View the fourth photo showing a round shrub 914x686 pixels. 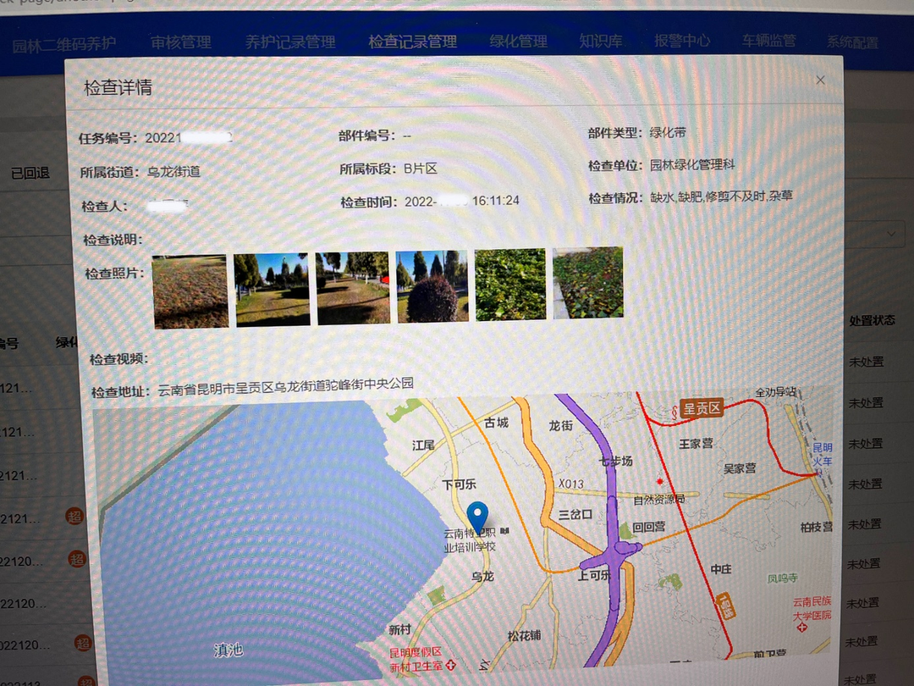pos(432,286)
